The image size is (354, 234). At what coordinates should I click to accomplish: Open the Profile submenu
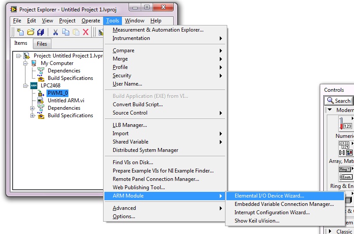click(x=166, y=67)
